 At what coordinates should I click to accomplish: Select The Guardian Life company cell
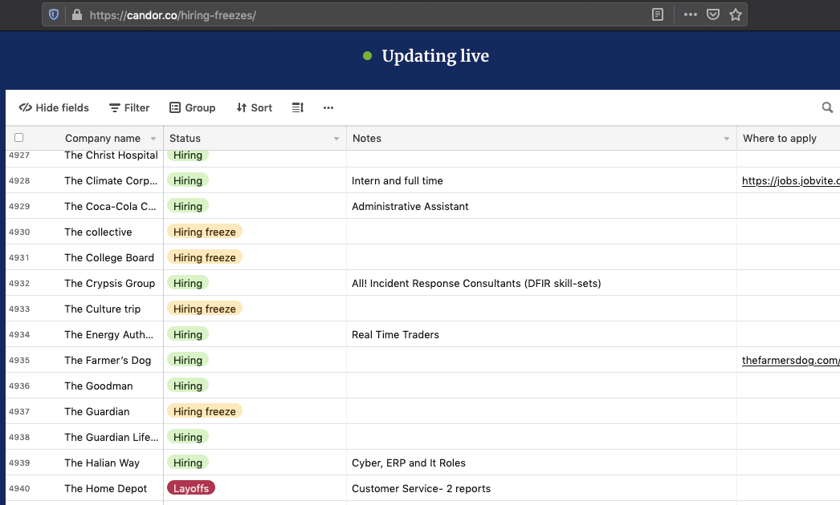111,437
